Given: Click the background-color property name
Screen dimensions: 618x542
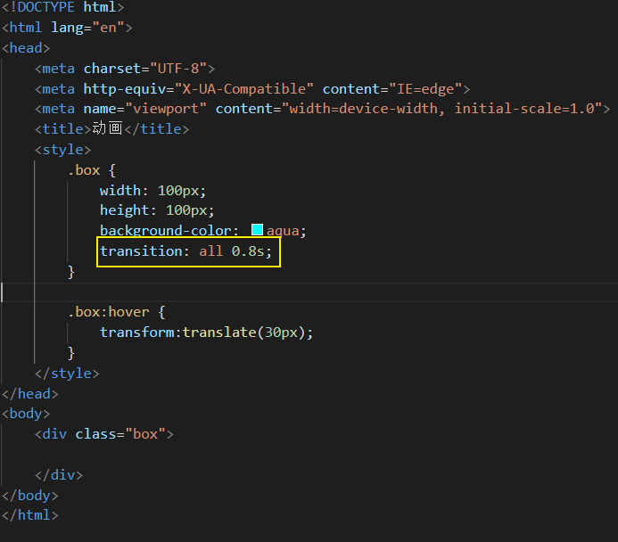Looking at the screenshot, I should 167,230.
